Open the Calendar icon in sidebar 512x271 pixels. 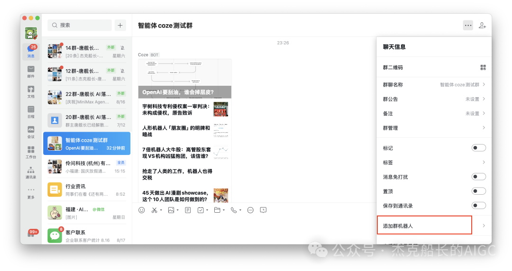(x=31, y=112)
